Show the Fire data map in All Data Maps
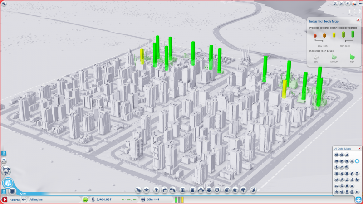This screenshot has height=204, width=363. (x=342, y=174)
